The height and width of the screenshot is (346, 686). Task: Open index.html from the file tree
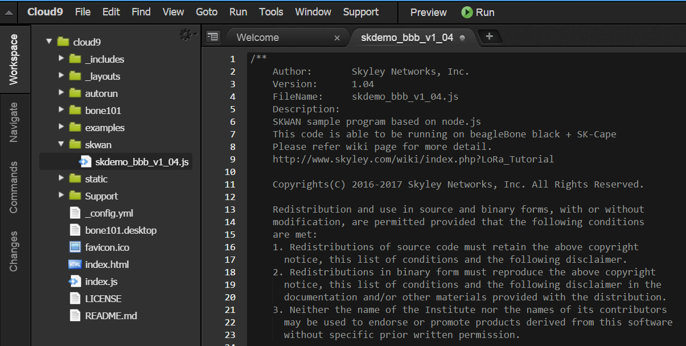click(x=106, y=264)
